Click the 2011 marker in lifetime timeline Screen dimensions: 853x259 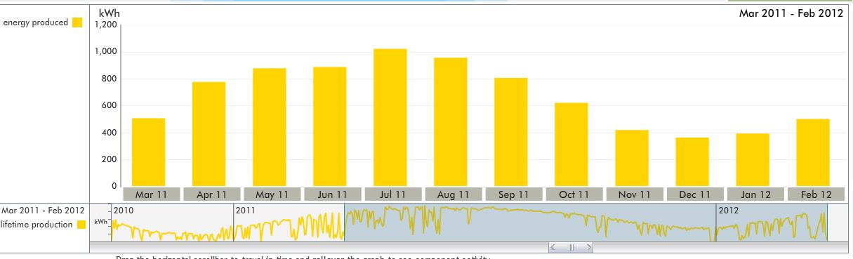[x=246, y=210]
